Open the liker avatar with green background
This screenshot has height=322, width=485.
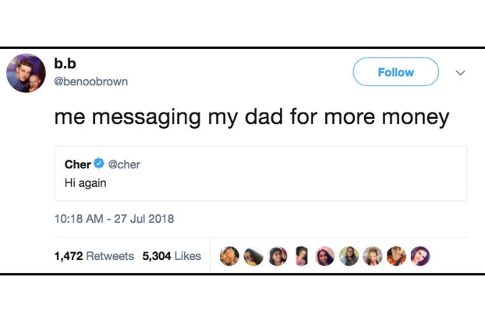(x=349, y=256)
